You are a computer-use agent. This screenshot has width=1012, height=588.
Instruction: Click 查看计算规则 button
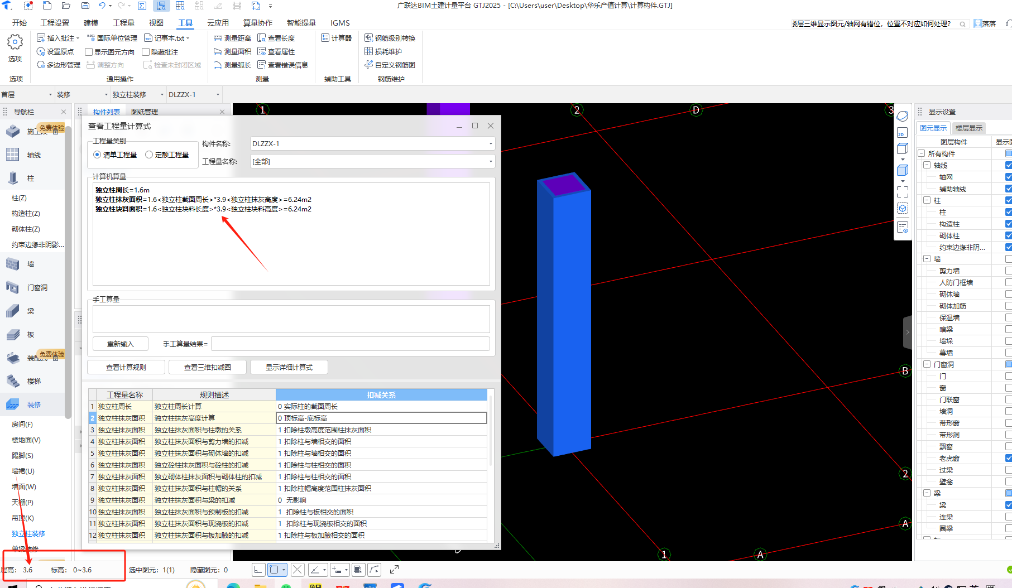coord(126,367)
